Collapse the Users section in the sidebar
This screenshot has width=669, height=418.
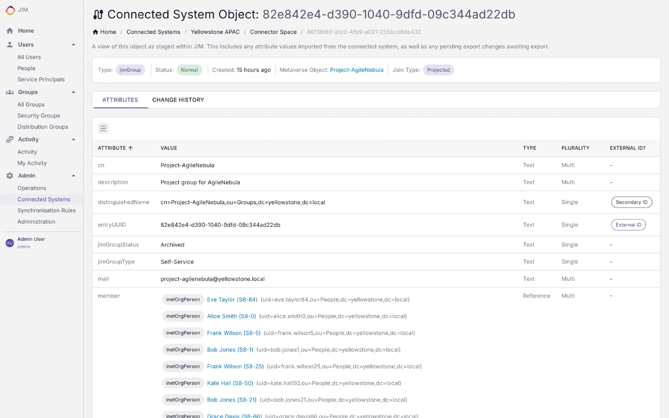tap(74, 44)
